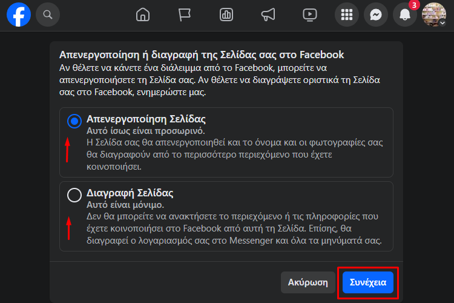Expand the account menu arrow on profile picture
This screenshot has height=303, width=454.
442,23
